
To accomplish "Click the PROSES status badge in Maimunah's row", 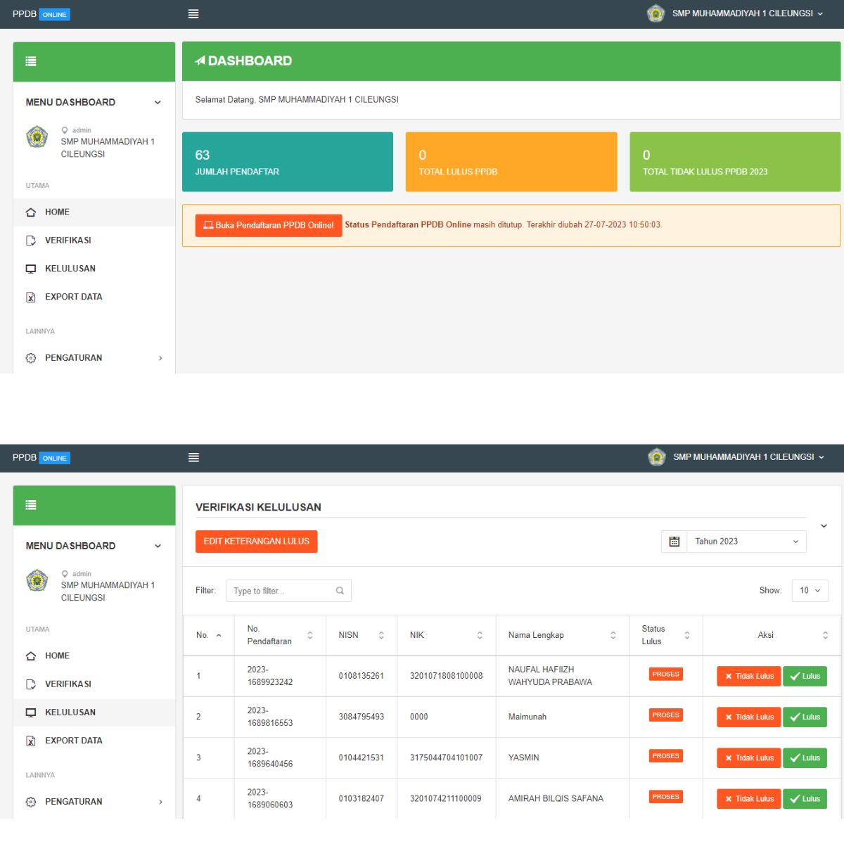I will click(665, 715).
